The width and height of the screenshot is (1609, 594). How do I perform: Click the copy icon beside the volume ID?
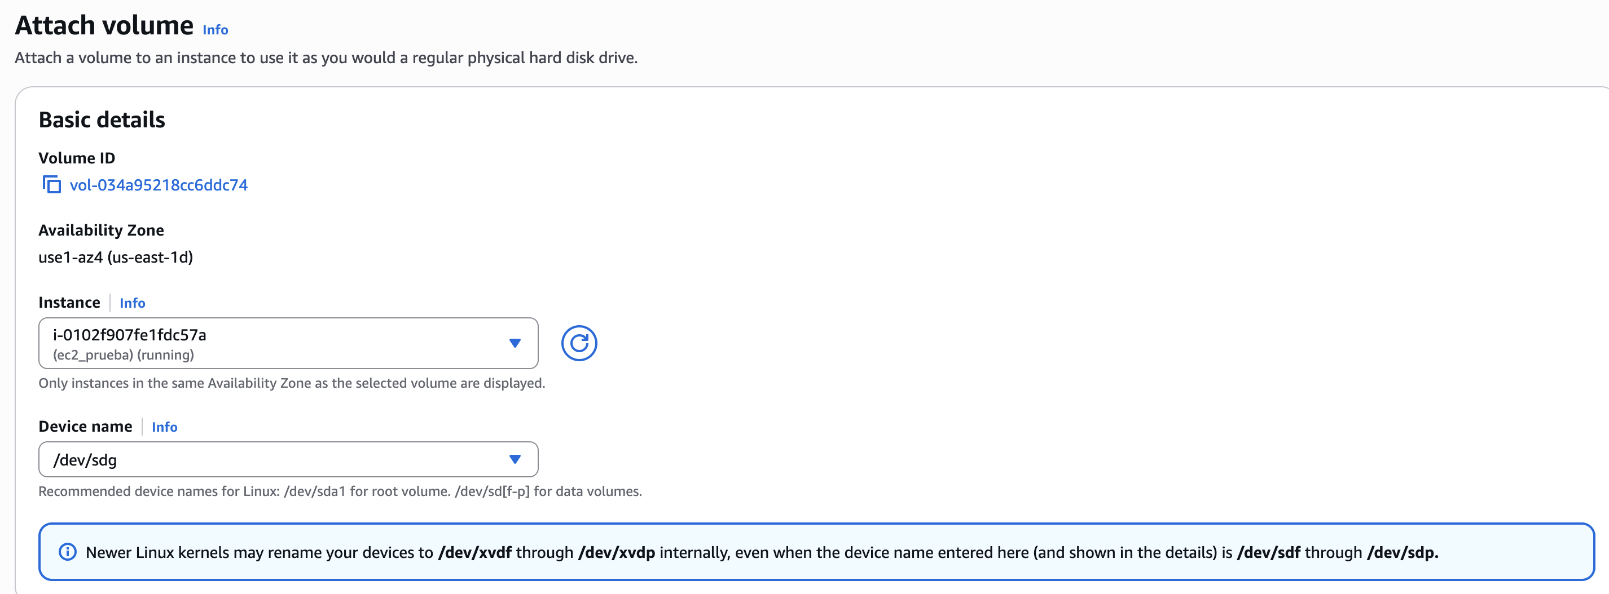(51, 185)
